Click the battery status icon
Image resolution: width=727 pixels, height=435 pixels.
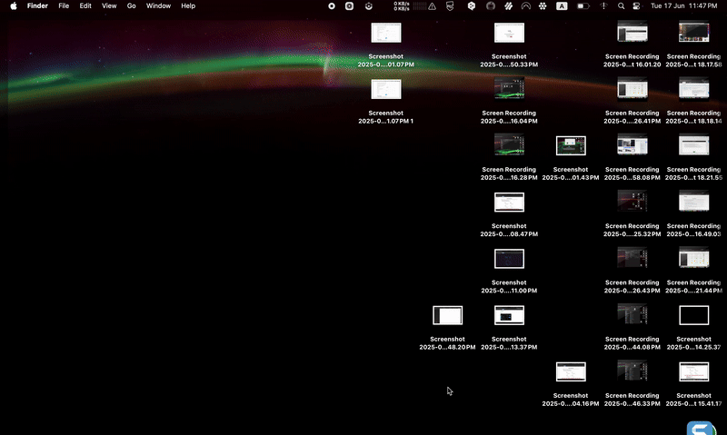(x=583, y=6)
